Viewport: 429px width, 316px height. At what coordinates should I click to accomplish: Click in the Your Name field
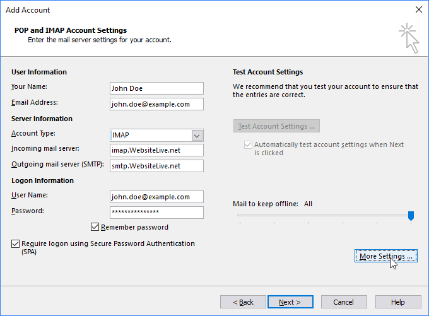(x=156, y=88)
